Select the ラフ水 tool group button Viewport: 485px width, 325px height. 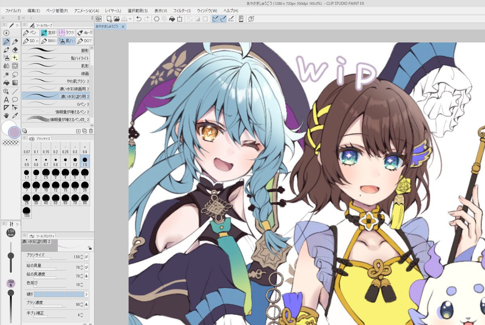coord(67,32)
